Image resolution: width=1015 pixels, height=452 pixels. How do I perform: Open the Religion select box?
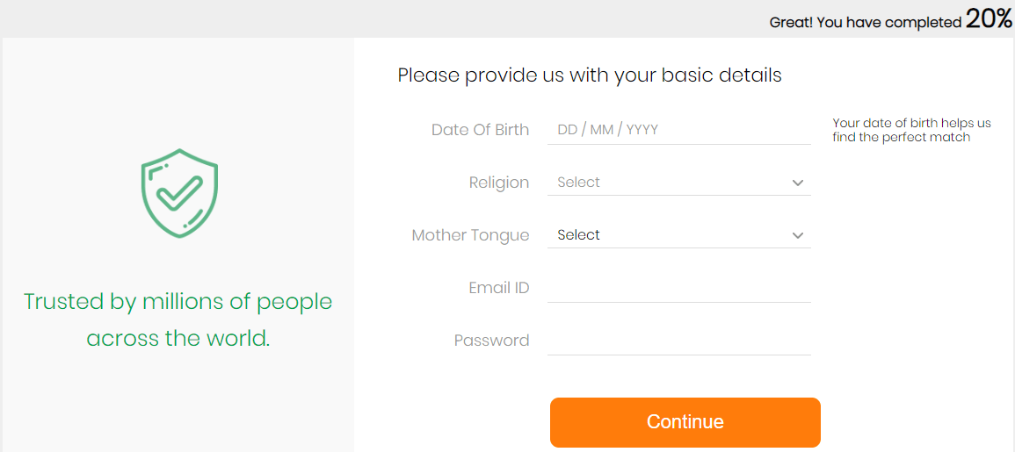click(679, 183)
